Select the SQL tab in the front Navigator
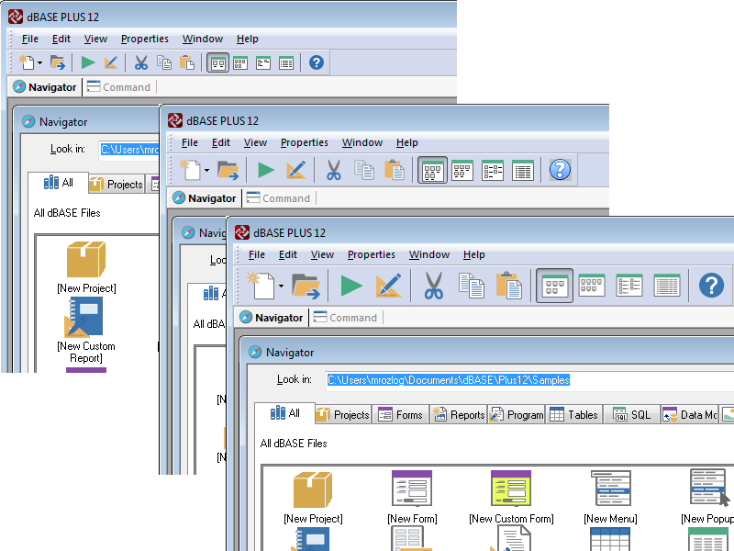 (x=631, y=415)
